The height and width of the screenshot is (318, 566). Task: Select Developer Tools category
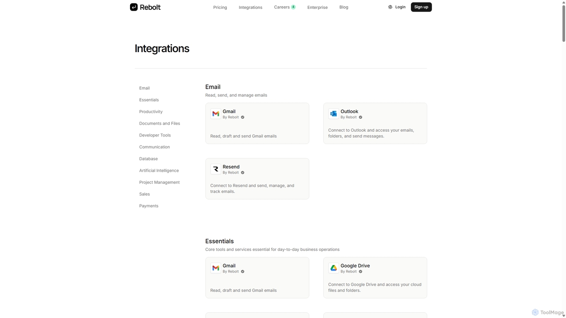click(x=155, y=135)
